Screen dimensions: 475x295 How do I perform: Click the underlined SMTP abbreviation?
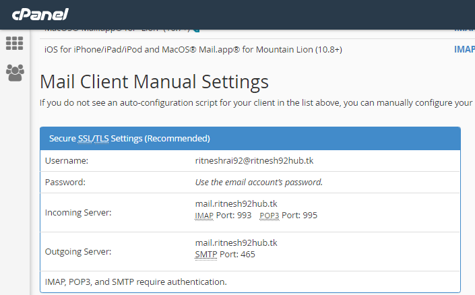(x=206, y=255)
